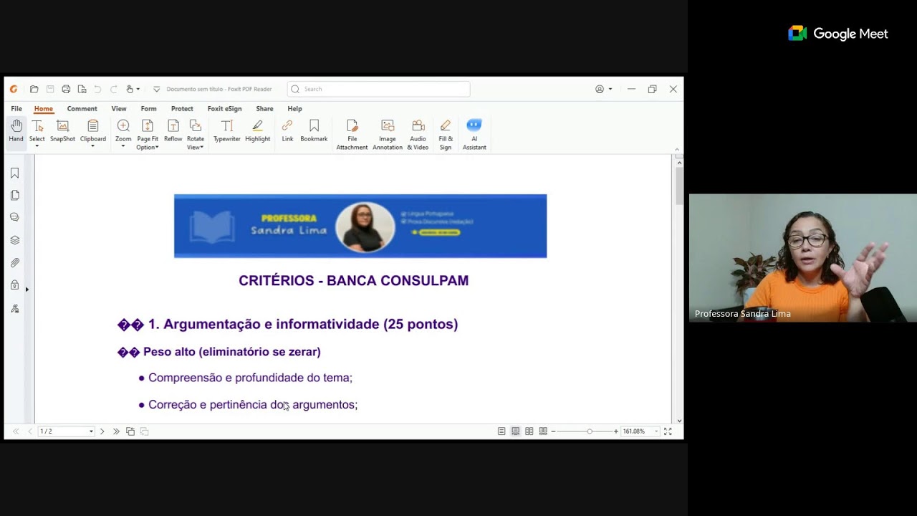
Task: Click zoom in plus button
Action: pos(616,431)
